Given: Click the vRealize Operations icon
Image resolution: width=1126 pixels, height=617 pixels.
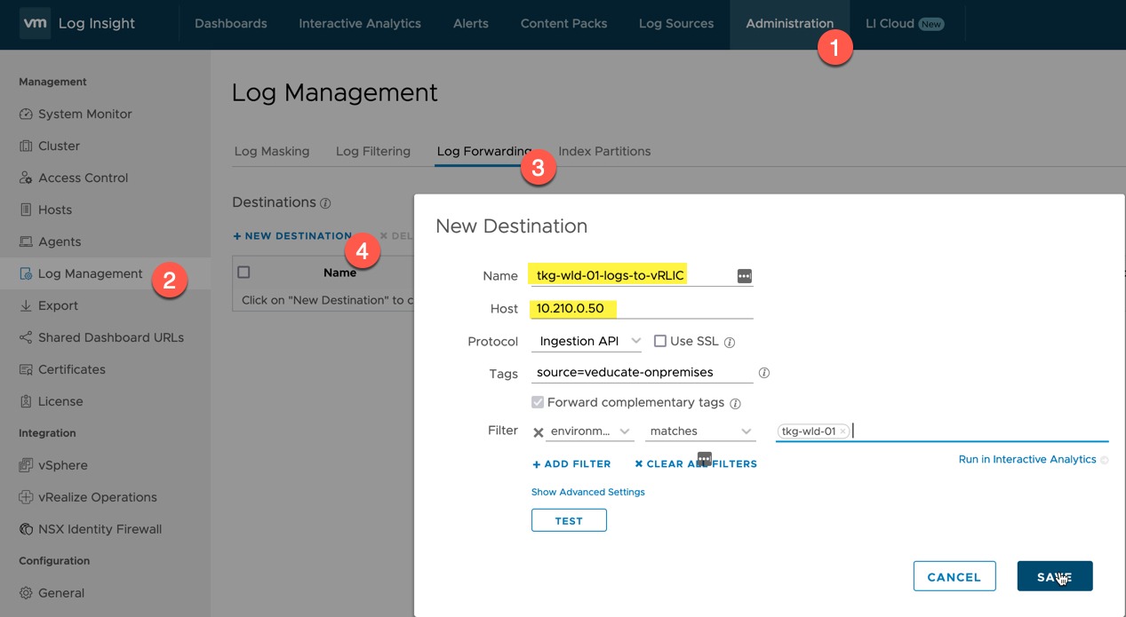Looking at the screenshot, I should tap(26, 498).
